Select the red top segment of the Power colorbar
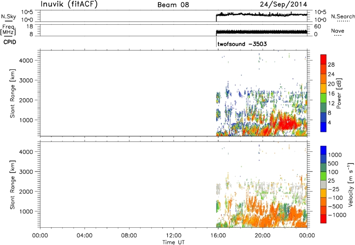The image size is (355, 245). click(323, 59)
